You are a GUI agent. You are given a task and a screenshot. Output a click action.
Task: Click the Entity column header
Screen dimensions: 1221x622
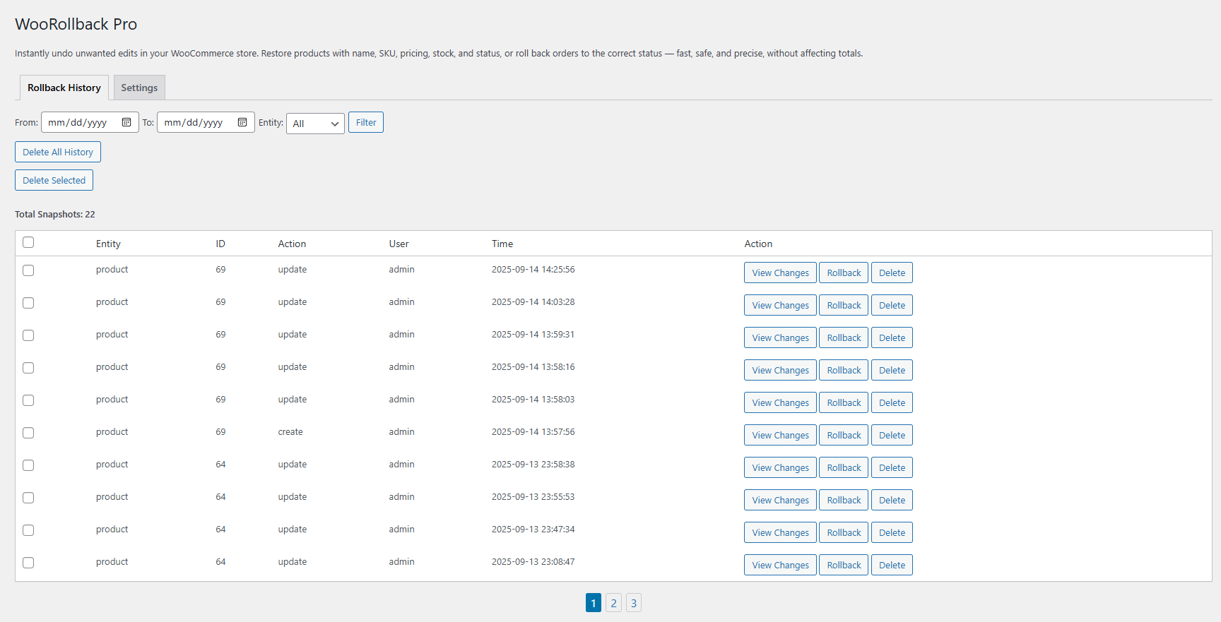point(108,244)
